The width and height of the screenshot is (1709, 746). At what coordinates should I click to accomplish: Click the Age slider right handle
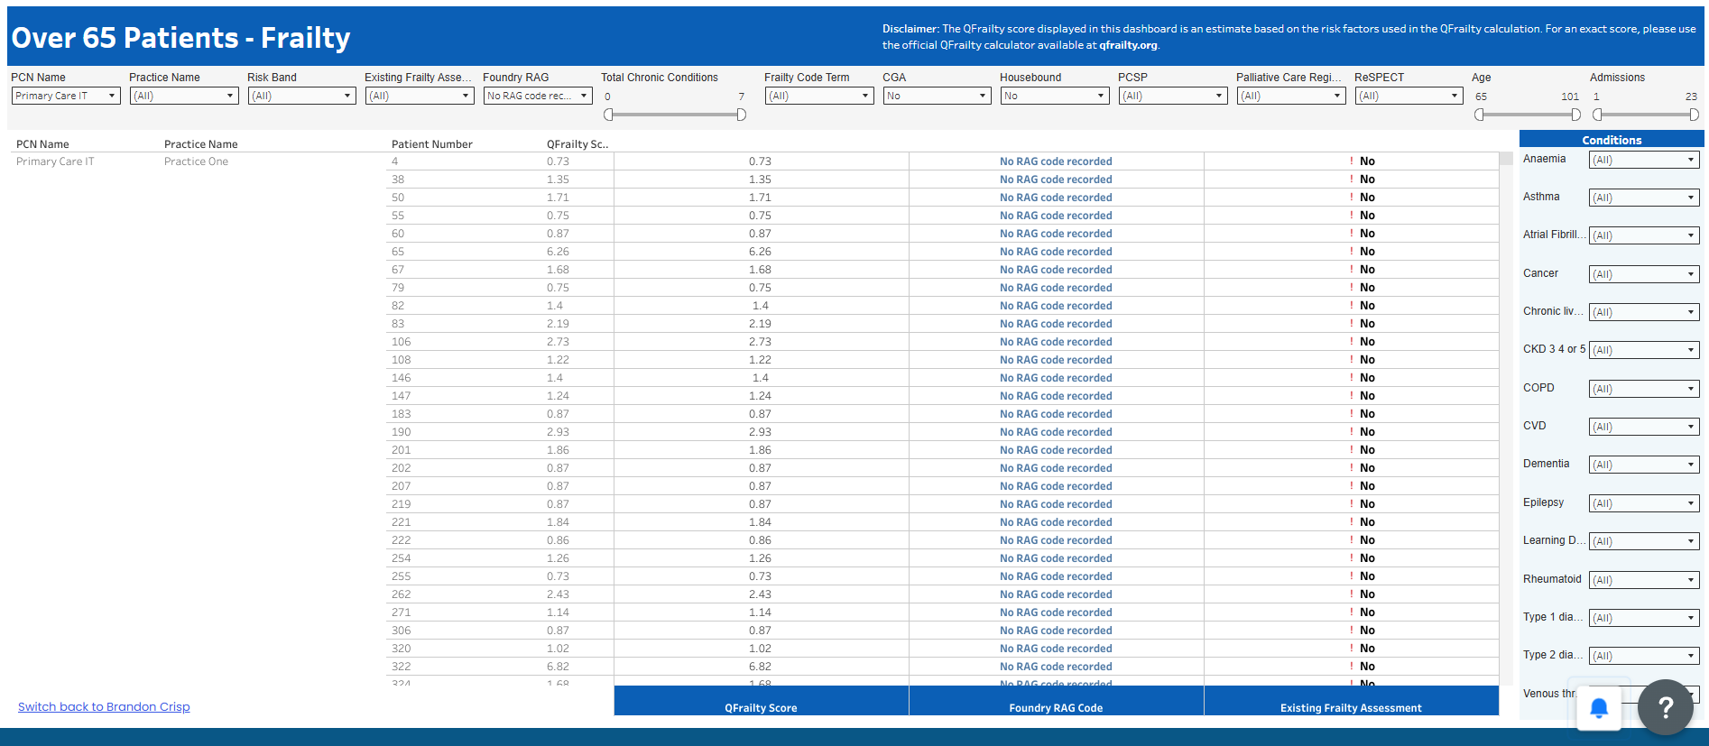coord(1575,115)
